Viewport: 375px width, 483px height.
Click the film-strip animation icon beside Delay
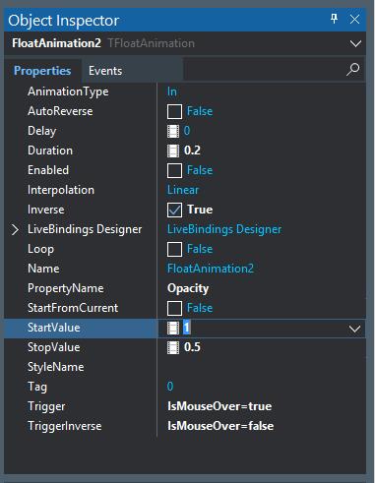click(x=173, y=131)
